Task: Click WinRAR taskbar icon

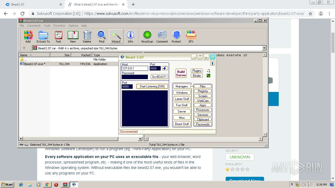Action: coord(65,184)
